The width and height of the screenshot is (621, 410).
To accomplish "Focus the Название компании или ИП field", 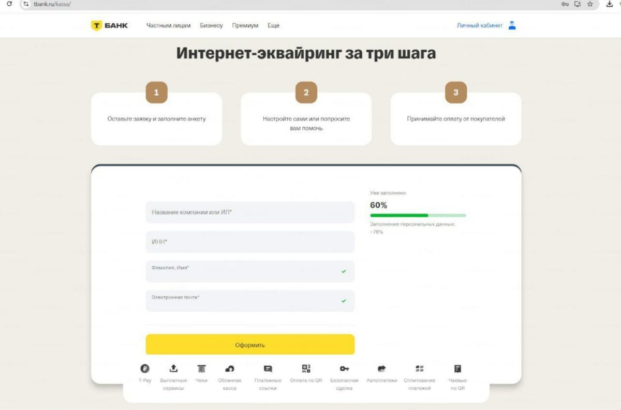I will 250,212.
